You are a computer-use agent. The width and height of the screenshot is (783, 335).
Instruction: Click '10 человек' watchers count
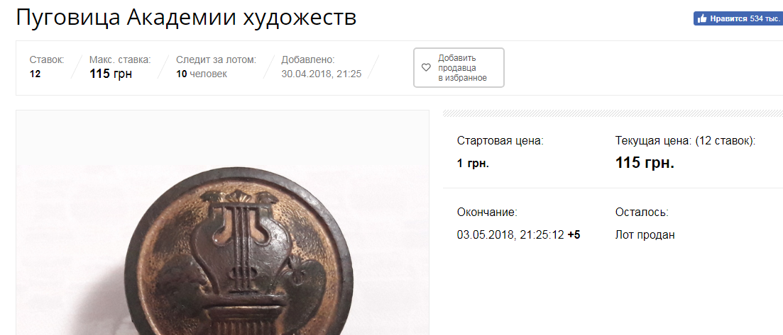[202, 74]
